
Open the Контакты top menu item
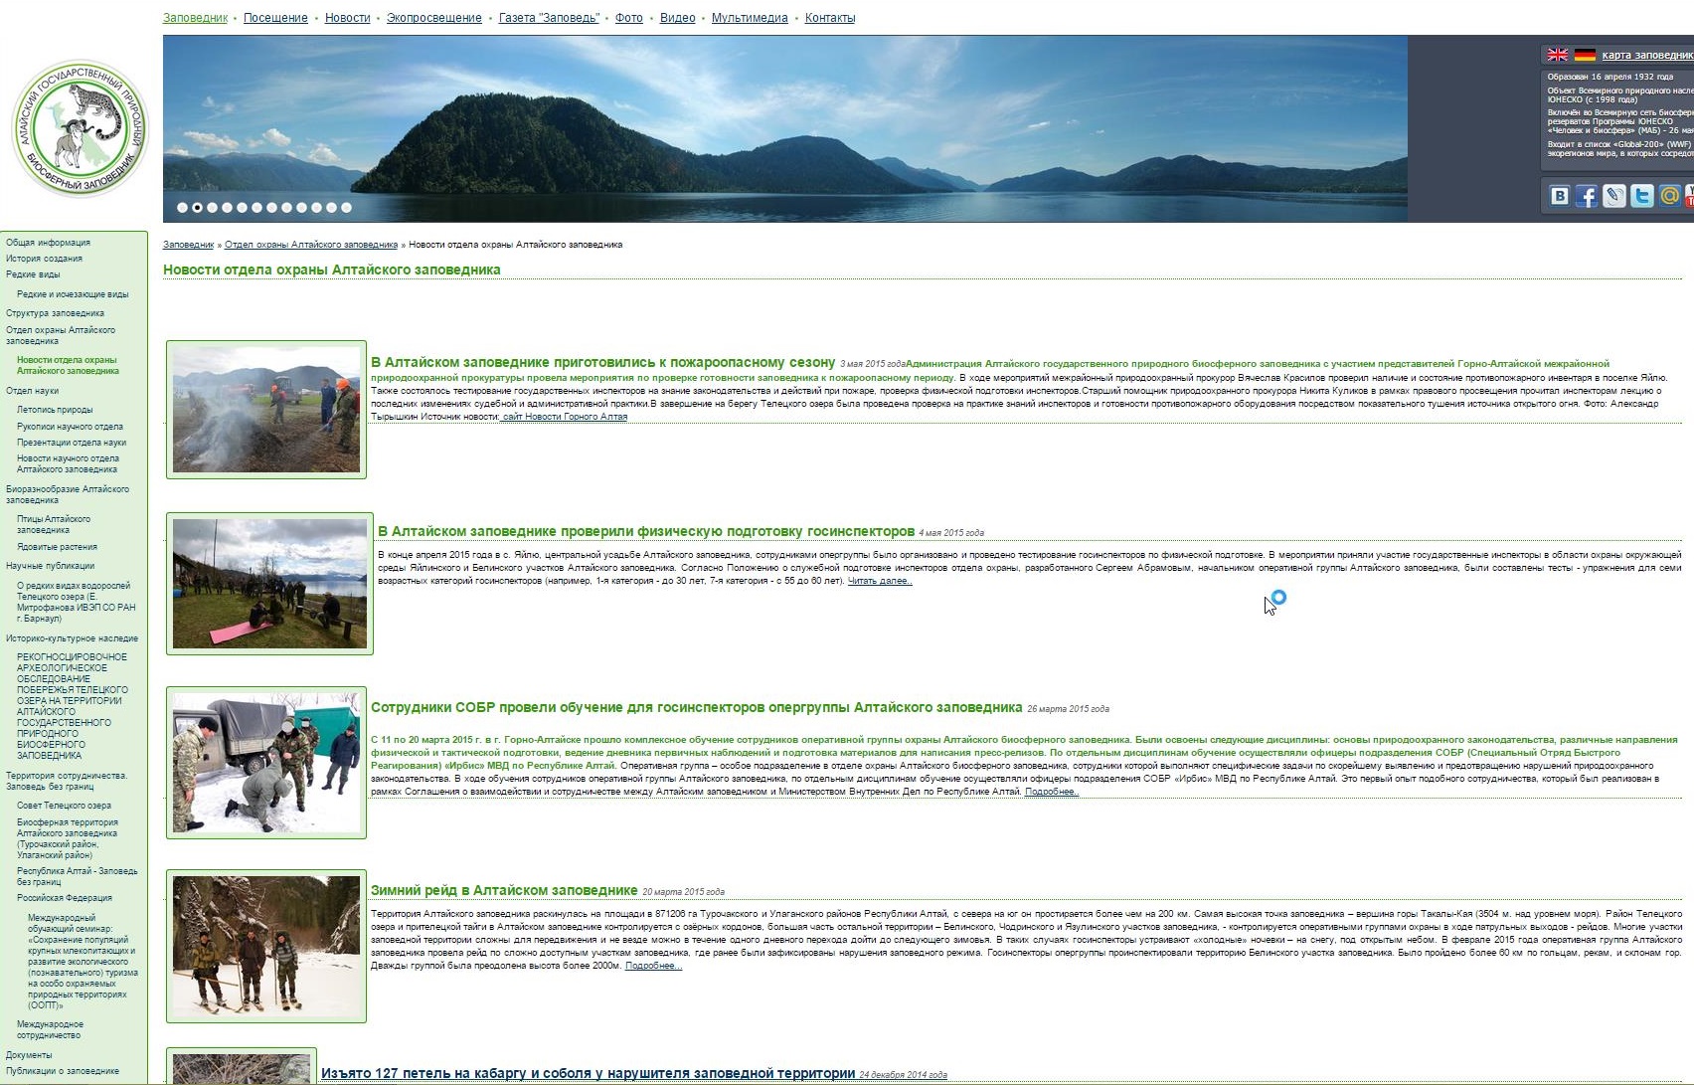[829, 18]
